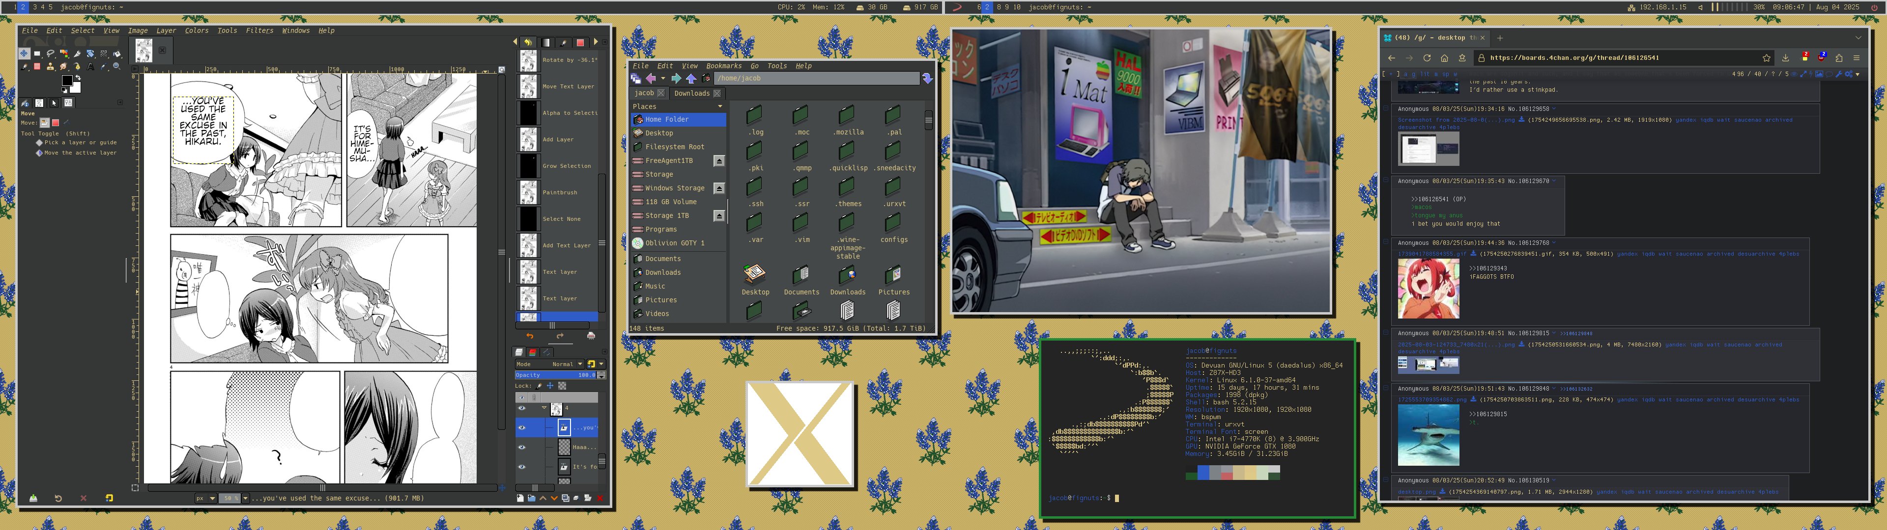Click the black foreground color swatch
Image resolution: width=1887 pixels, height=530 pixels.
point(67,80)
